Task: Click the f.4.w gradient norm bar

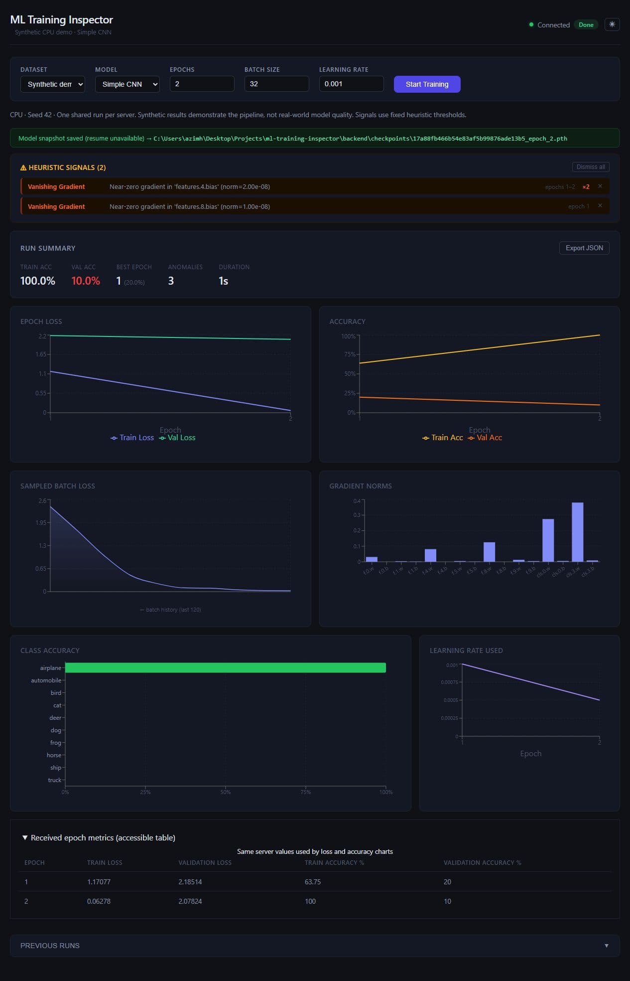Action: tap(430, 555)
